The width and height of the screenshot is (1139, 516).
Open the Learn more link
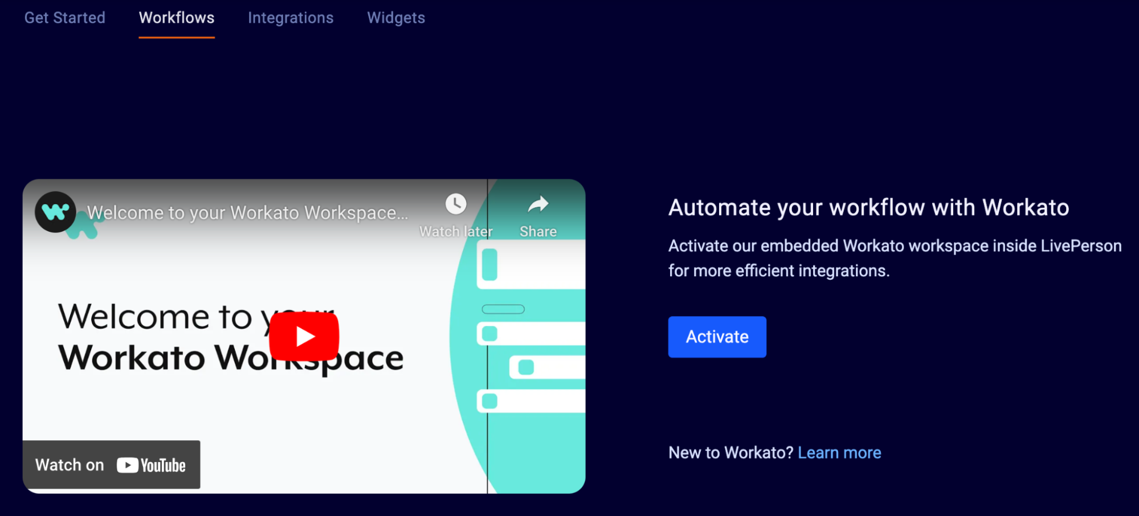(839, 453)
